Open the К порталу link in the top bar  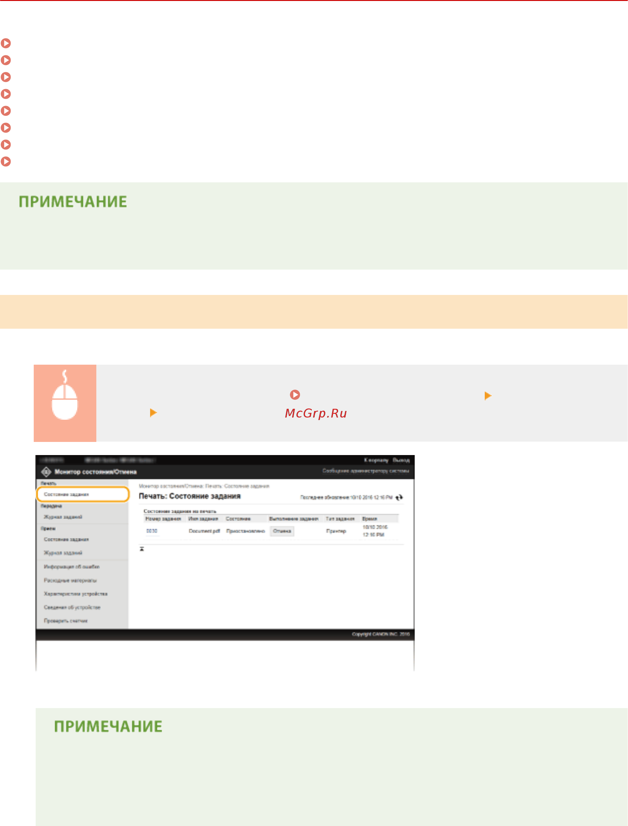click(376, 460)
